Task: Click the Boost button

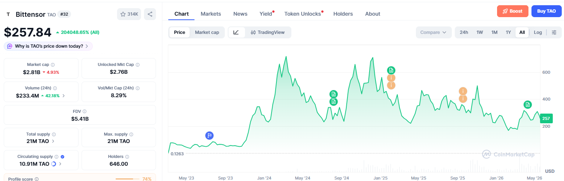Action: pos(512,11)
